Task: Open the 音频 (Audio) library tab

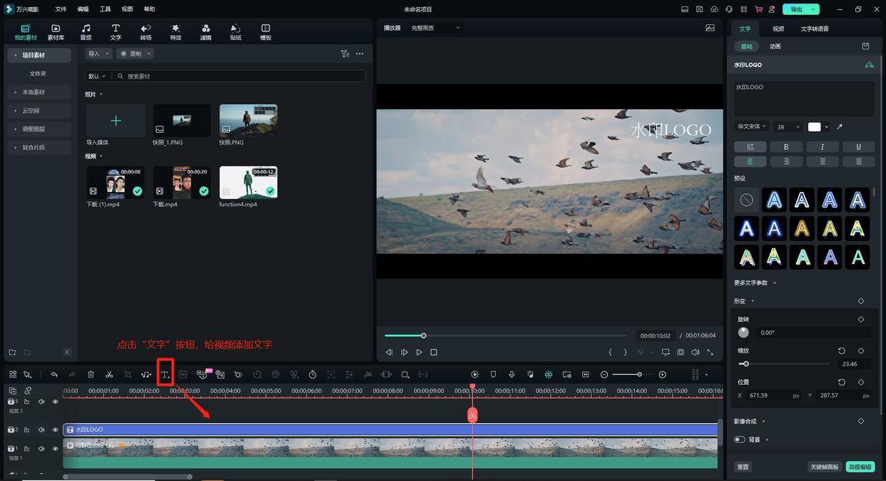Action: point(86,32)
